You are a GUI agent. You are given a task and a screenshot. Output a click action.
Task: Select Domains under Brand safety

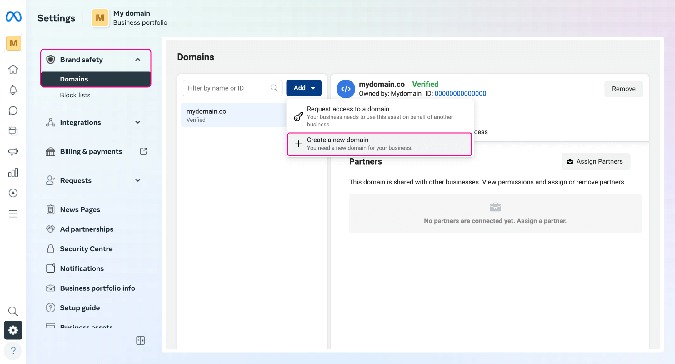[x=74, y=79]
